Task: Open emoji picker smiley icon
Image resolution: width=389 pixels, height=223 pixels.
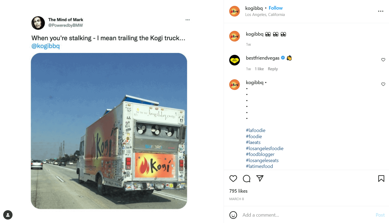Action: coord(233,215)
